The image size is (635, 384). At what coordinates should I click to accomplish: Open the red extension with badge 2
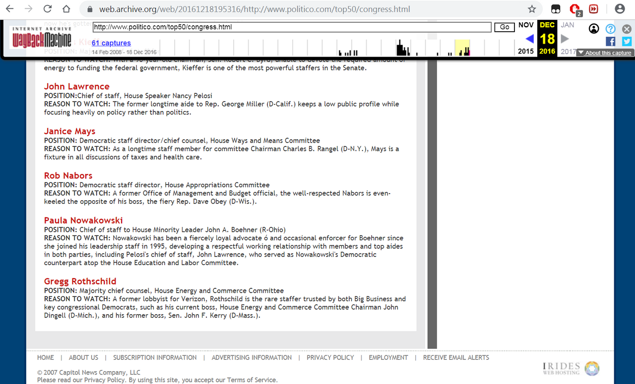tap(575, 9)
